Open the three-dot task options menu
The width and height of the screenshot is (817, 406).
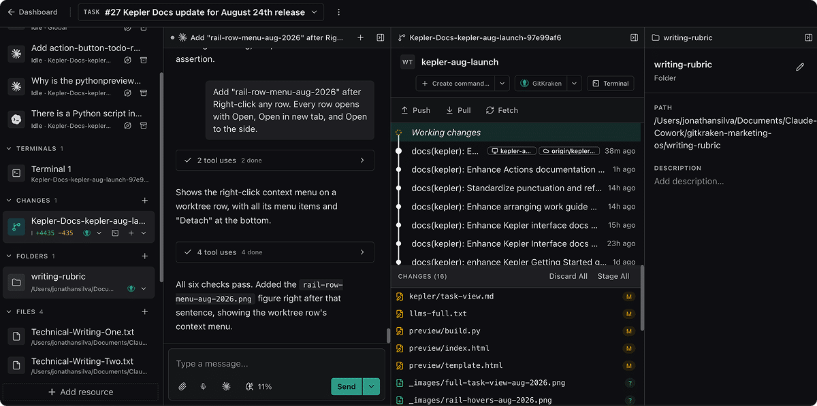(x=339, y=12)
